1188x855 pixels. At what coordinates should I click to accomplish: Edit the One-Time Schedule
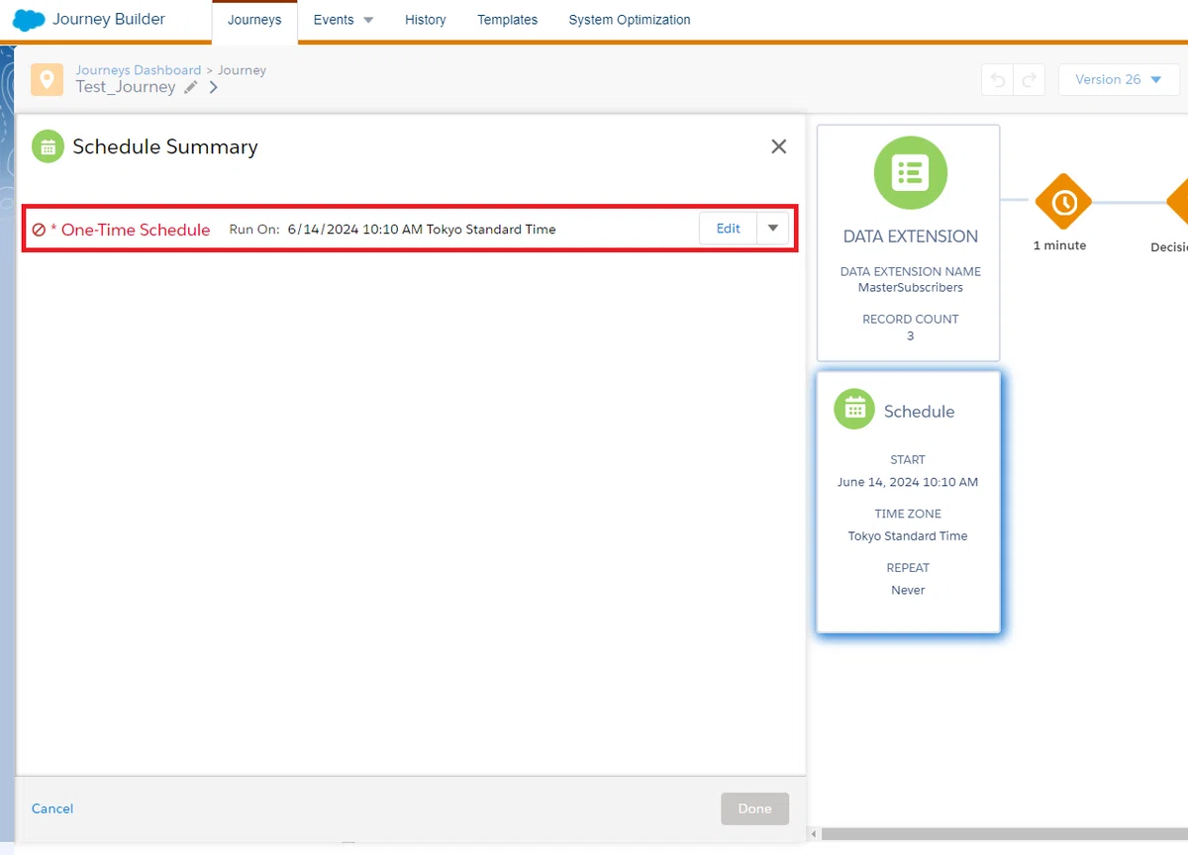click(728, 229)
